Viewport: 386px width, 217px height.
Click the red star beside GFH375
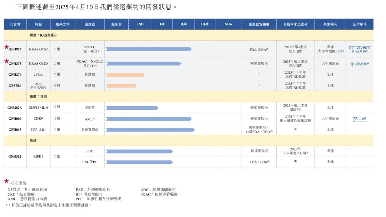[7, 61]
